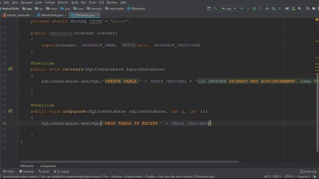The image size is (319, 179).
Task: Open the Analyze menu
Action: [50, 2]
